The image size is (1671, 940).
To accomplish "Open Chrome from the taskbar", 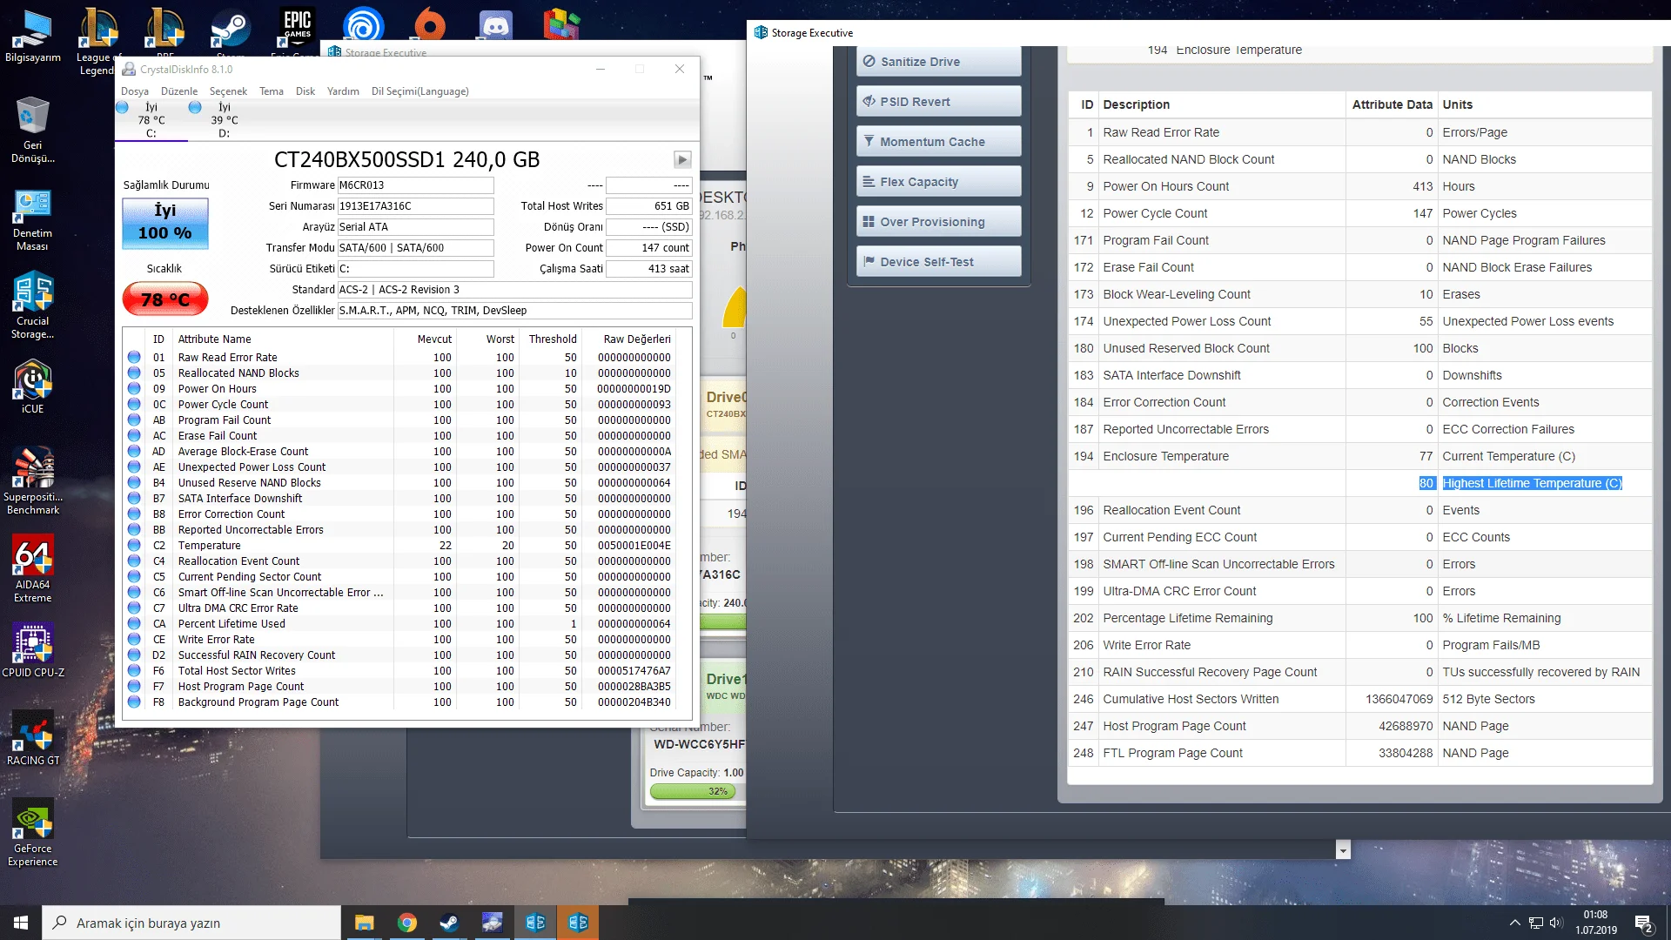I will 406,923.
